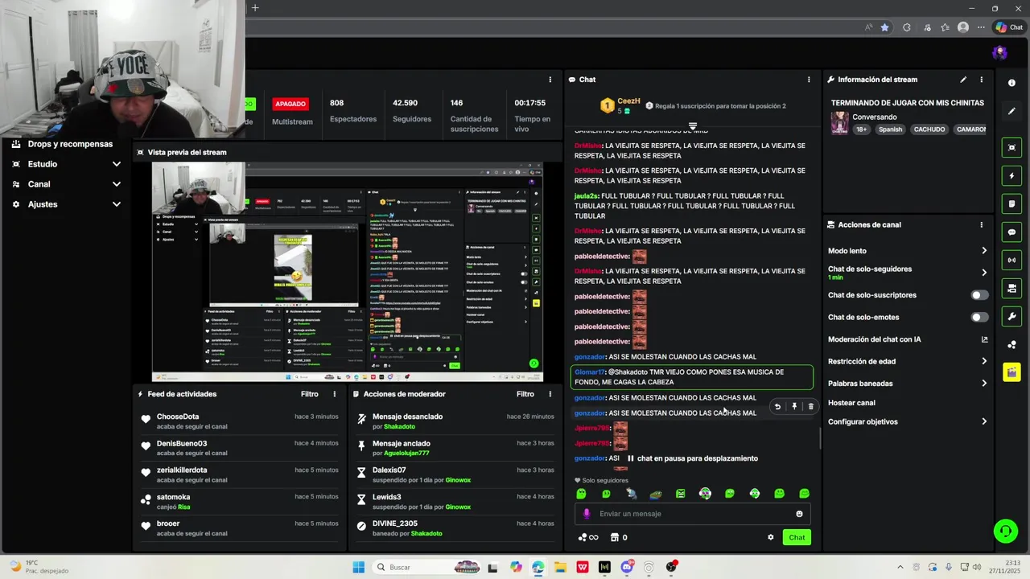The image size is (1030, 579).
Task: Expand Restricción de edad options
Action: [983, 361]
